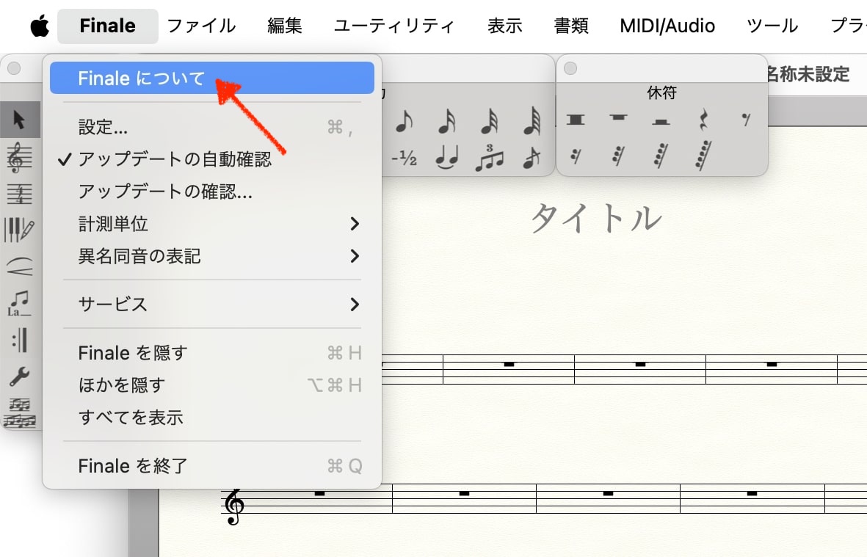Choose the 128th rest
This screenshot has height=557, width=867.
[x=703, y=155]
